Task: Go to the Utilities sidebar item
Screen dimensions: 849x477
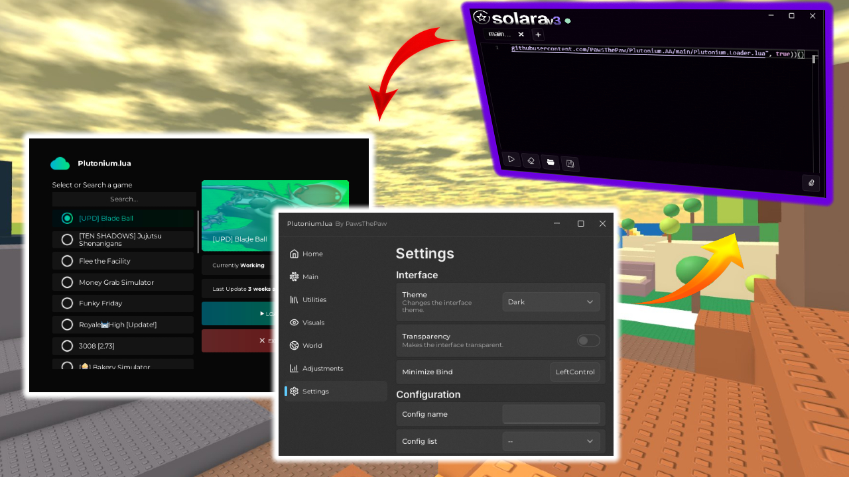Action: [x=314, y=299]
